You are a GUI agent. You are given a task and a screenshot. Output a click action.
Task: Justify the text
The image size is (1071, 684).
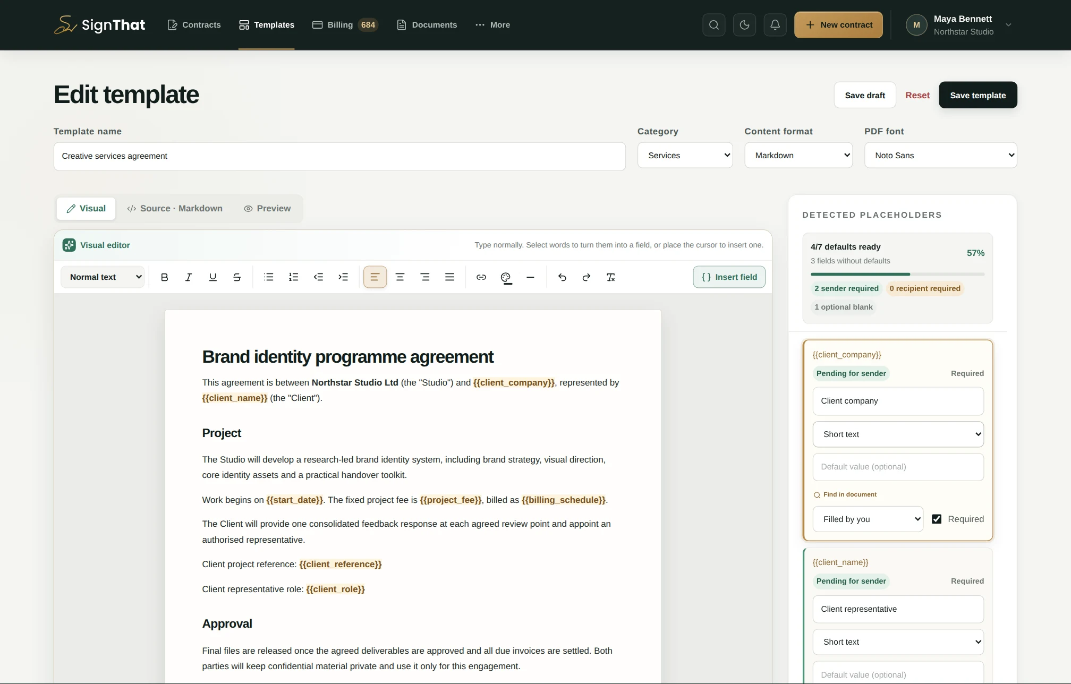pyautogui.click(x=449, y=277)
